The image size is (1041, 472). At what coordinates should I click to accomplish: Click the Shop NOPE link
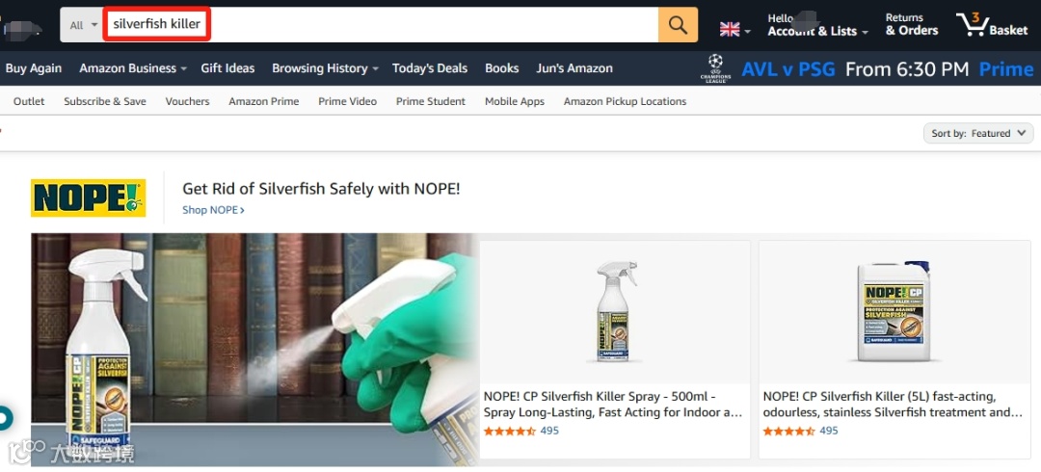[x=213, y=210]
